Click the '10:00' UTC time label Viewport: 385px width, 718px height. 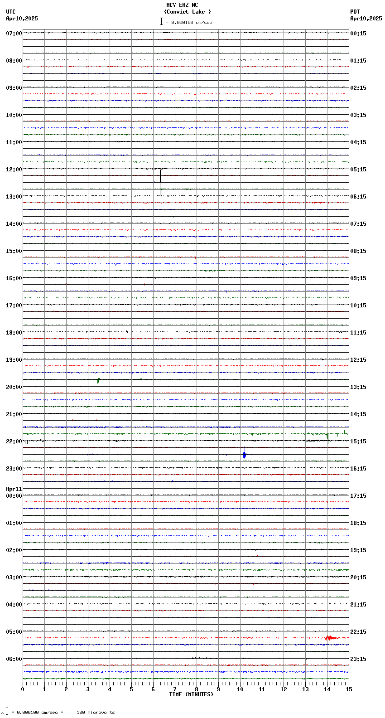tap(14, 115)
